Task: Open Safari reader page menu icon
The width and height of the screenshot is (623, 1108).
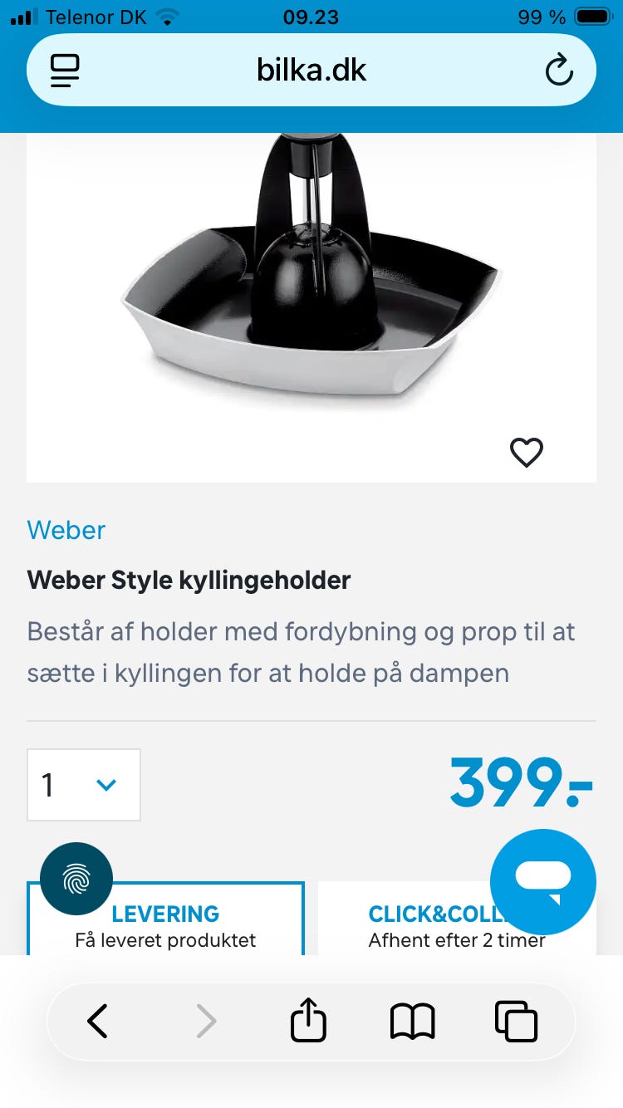Action: [65, 71]
